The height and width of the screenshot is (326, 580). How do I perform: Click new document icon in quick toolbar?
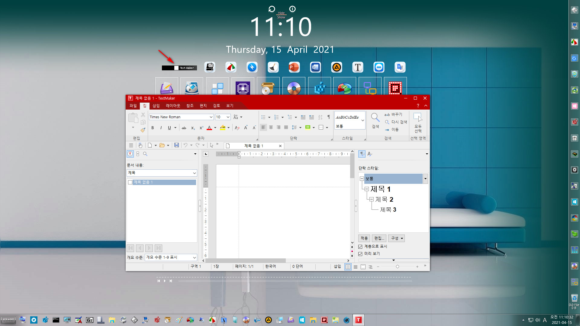pyautogui.click(x=150, y=145)
